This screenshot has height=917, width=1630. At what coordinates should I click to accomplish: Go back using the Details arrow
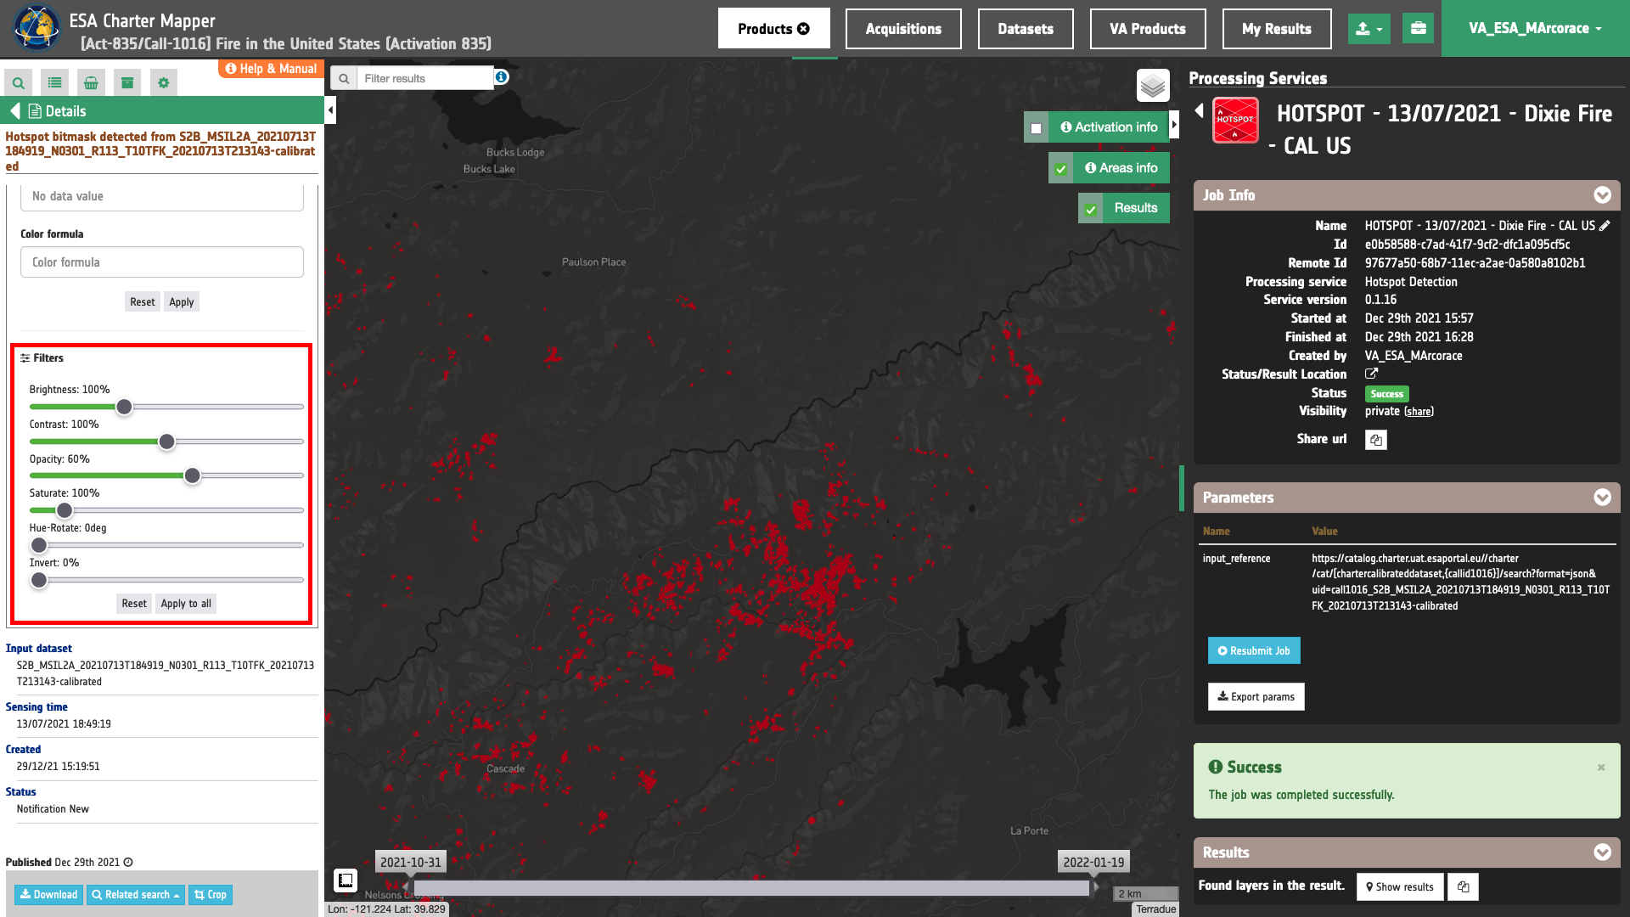pyautogui.click(x=14, y=111)
